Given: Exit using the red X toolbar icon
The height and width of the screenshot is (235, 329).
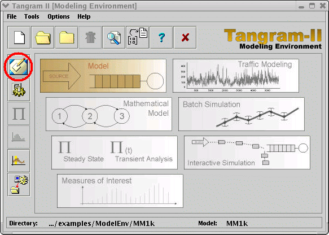Looking at the screenshot, I should (185, 37).
